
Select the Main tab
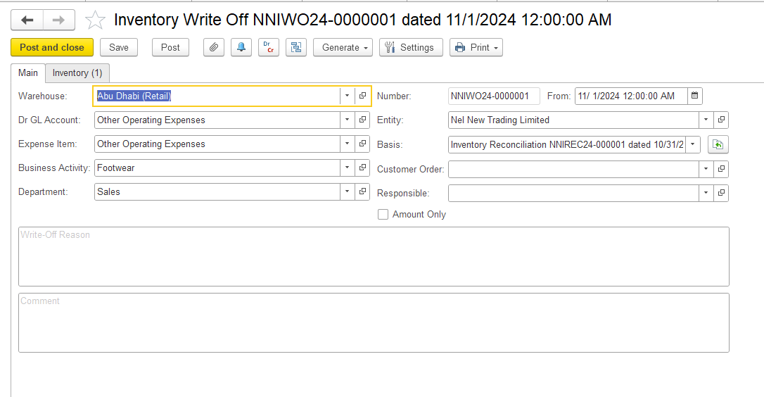click(28, 73)
